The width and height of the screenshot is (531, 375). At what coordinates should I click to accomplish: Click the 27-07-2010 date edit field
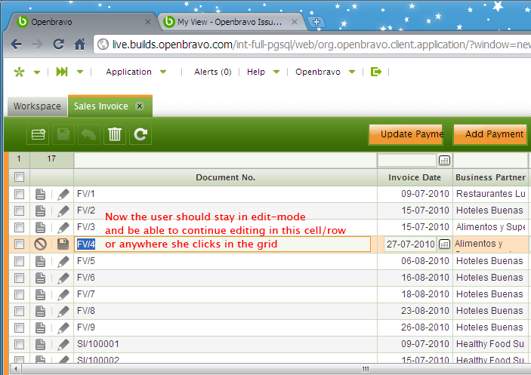tap(410, 244)
